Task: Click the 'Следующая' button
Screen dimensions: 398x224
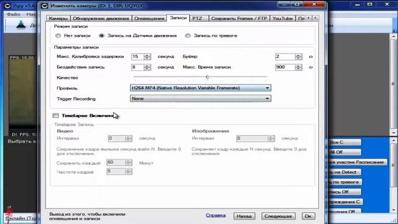Action: (278, 216)
